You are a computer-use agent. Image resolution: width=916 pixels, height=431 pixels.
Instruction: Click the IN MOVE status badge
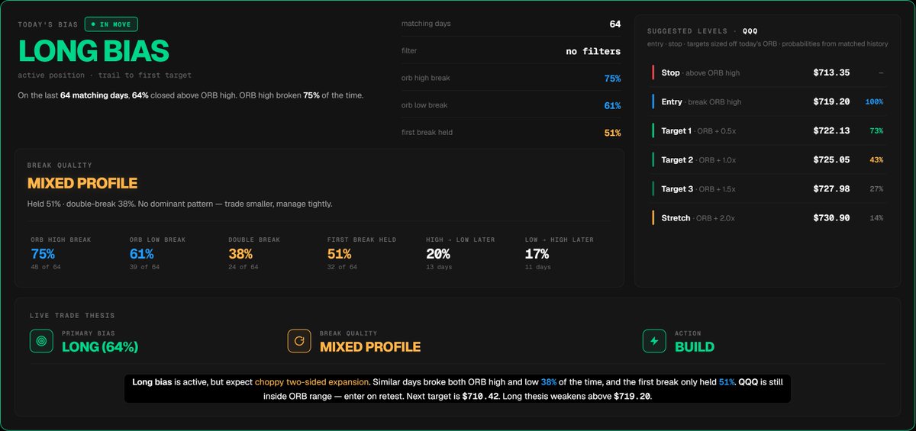(x=111, y=24)
